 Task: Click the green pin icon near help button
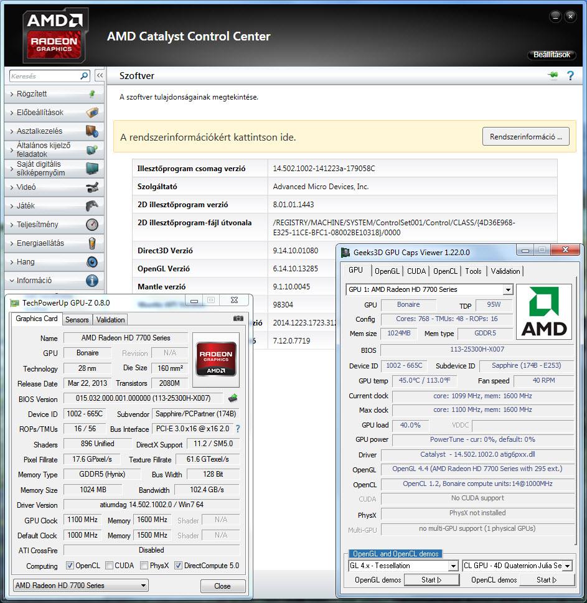click(x=553, y=75)
